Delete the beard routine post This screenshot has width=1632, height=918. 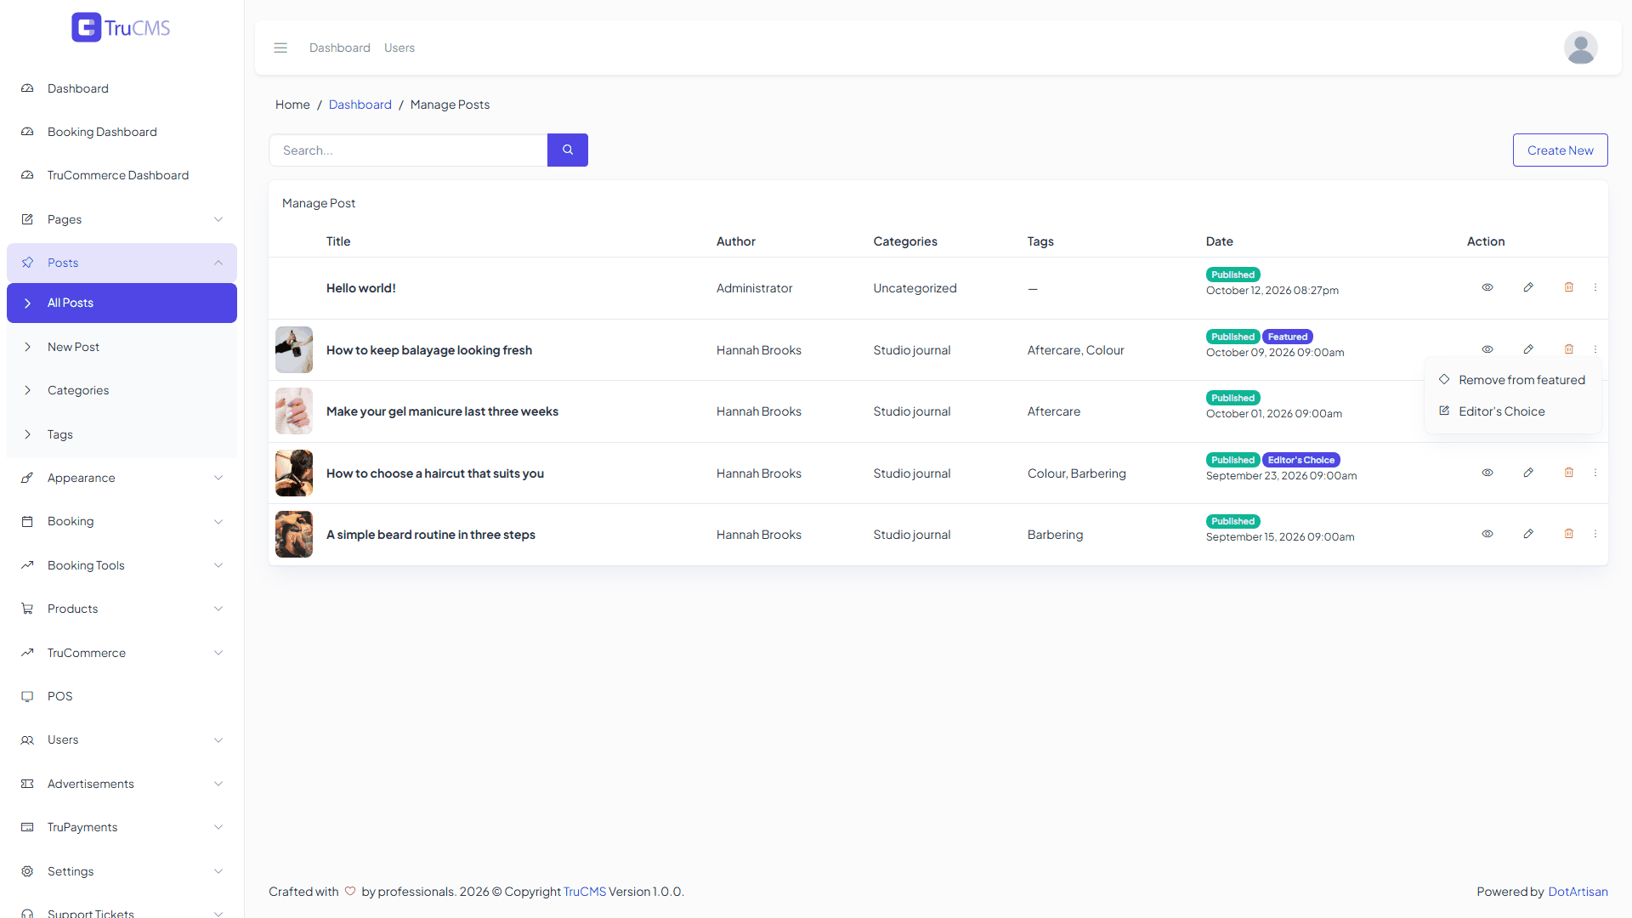pyautogui.click(x=1569, y=534)
